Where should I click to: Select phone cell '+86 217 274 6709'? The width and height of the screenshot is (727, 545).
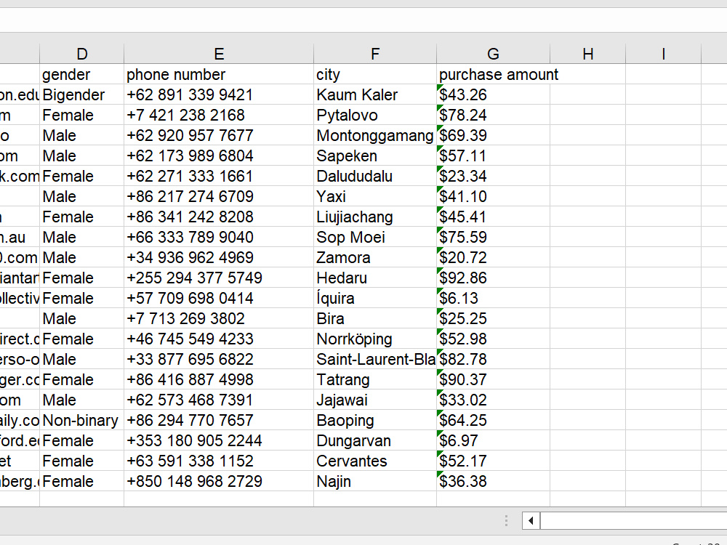[219, 196]
